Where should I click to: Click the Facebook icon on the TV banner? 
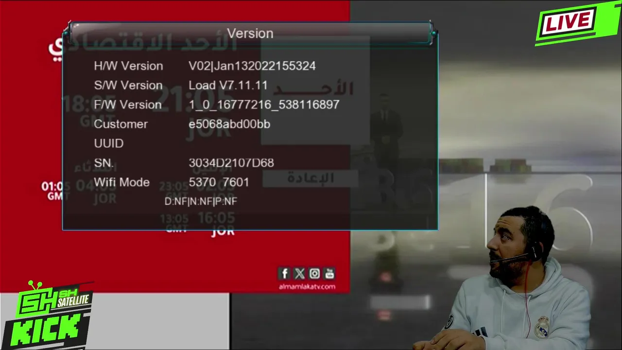click(x=285, y=274)
